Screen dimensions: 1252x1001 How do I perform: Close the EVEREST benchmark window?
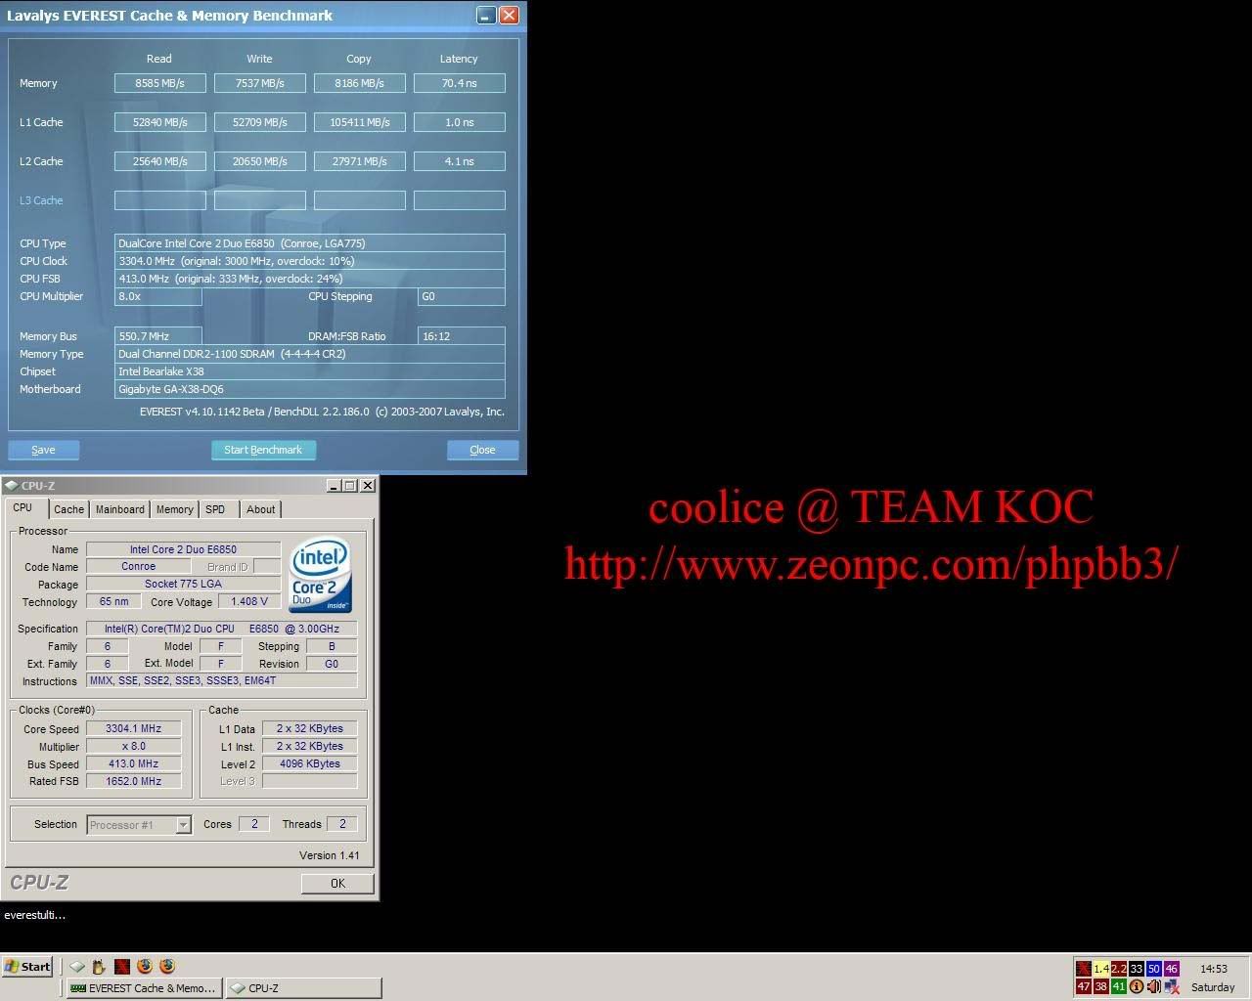pos(509,16)
